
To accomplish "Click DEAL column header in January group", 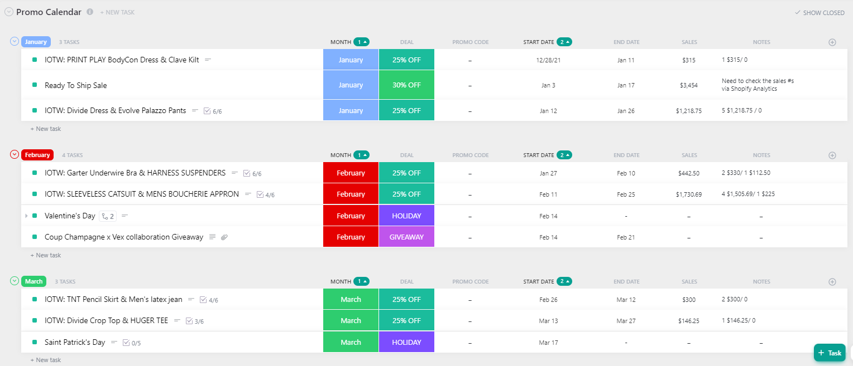I will point(406,42).
